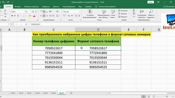Increase decimal places
175x98 pixels.
click(x=76, y=16)
